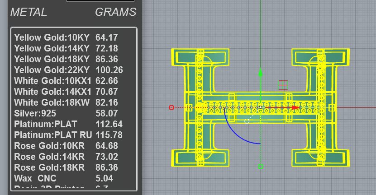376x195 pixels.
Task: Click the METAL column header
Action: 29,12
